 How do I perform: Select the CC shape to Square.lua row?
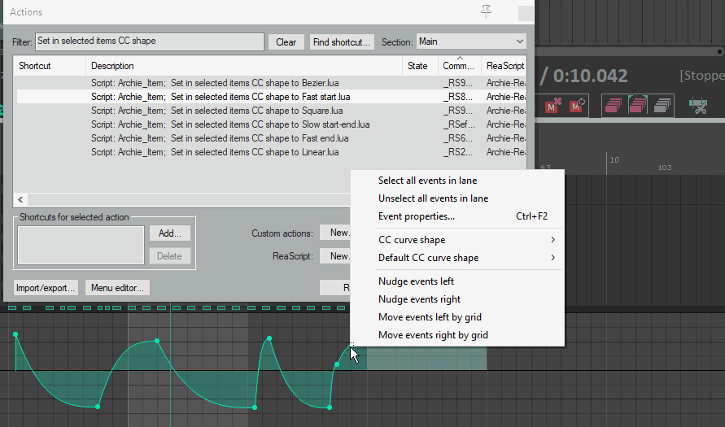pyautogui.click(x=271, y=111)
